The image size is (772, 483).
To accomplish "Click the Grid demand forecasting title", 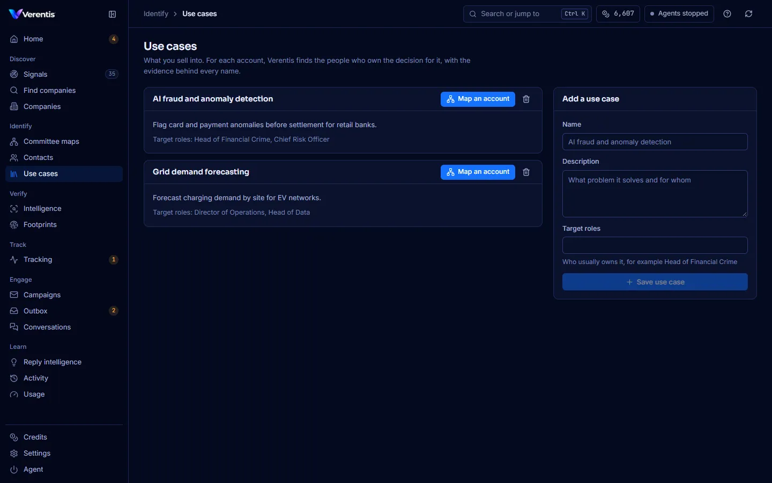I will (201, 172).
